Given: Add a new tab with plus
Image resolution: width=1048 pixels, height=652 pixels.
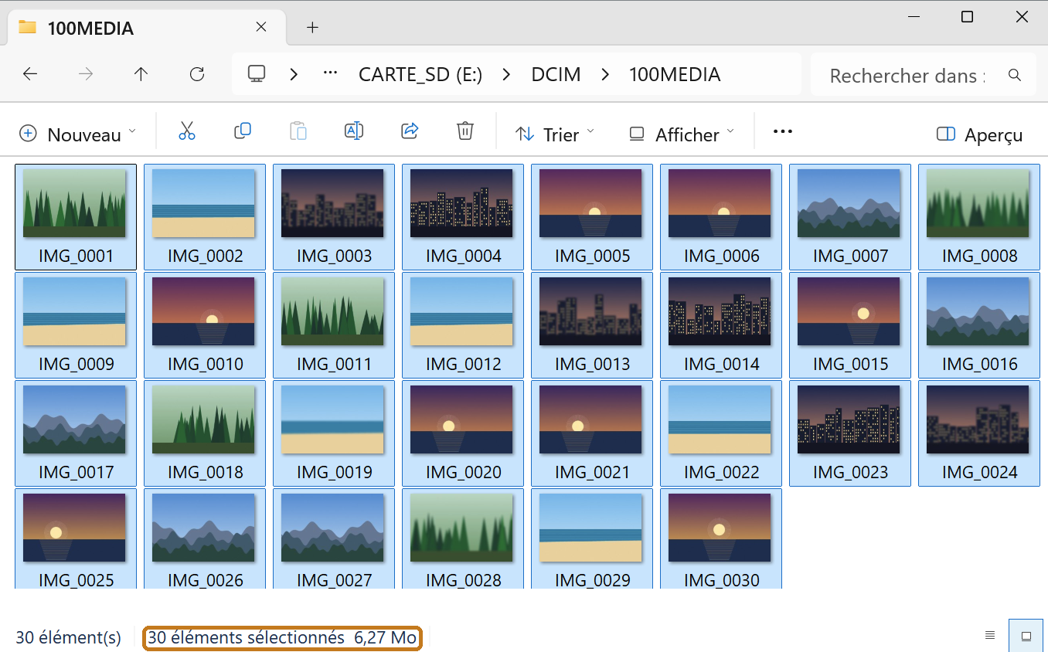Looking at the screenshot, I should tap(312, 27).
